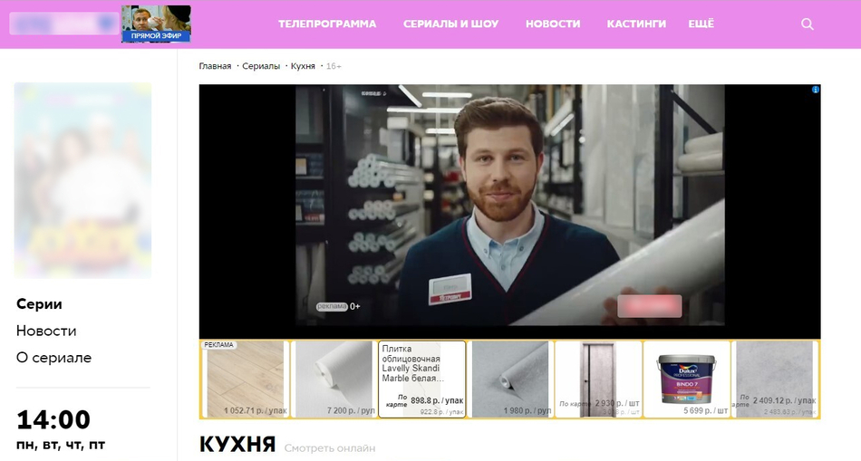861x461 pixels.
Task: Go to the Новости header menu item
Action: point(553,24)
